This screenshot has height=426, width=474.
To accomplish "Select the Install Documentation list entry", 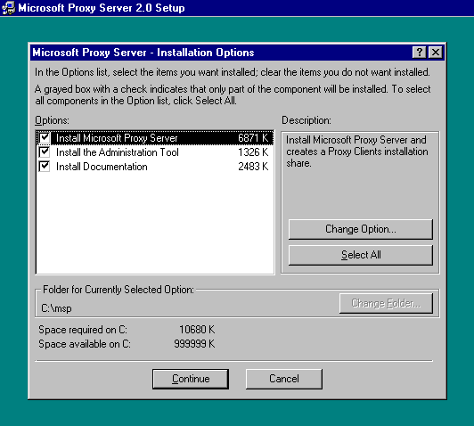I will 155,167.
